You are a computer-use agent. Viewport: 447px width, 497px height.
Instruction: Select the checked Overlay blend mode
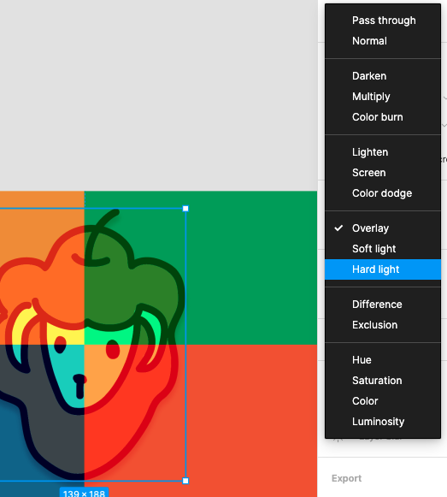[x=383, y=228]
